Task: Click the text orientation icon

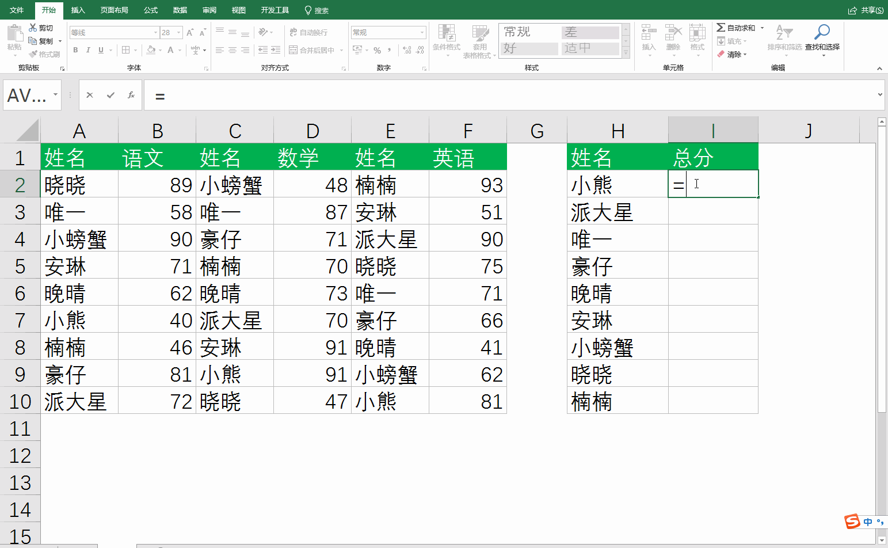Action: (x=263, y=32)
